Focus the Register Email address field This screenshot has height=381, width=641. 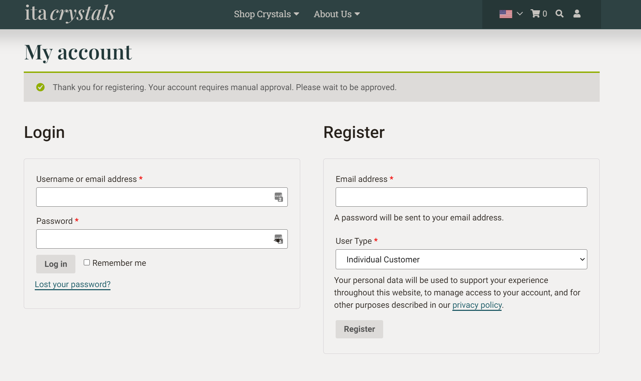[461, 197]
